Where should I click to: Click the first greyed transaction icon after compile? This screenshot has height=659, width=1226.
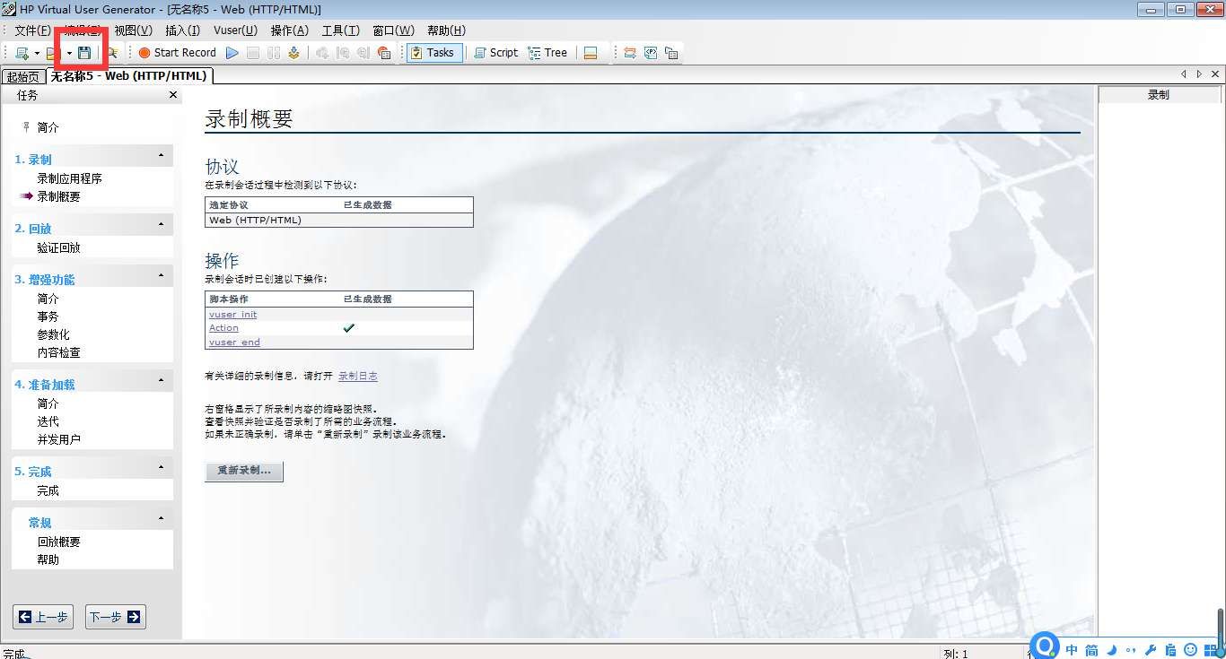point(322,53)
